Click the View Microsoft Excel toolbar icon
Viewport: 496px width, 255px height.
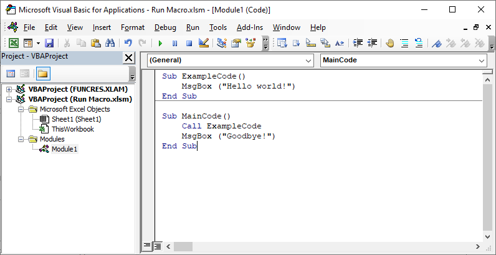(x=14, y=43)
